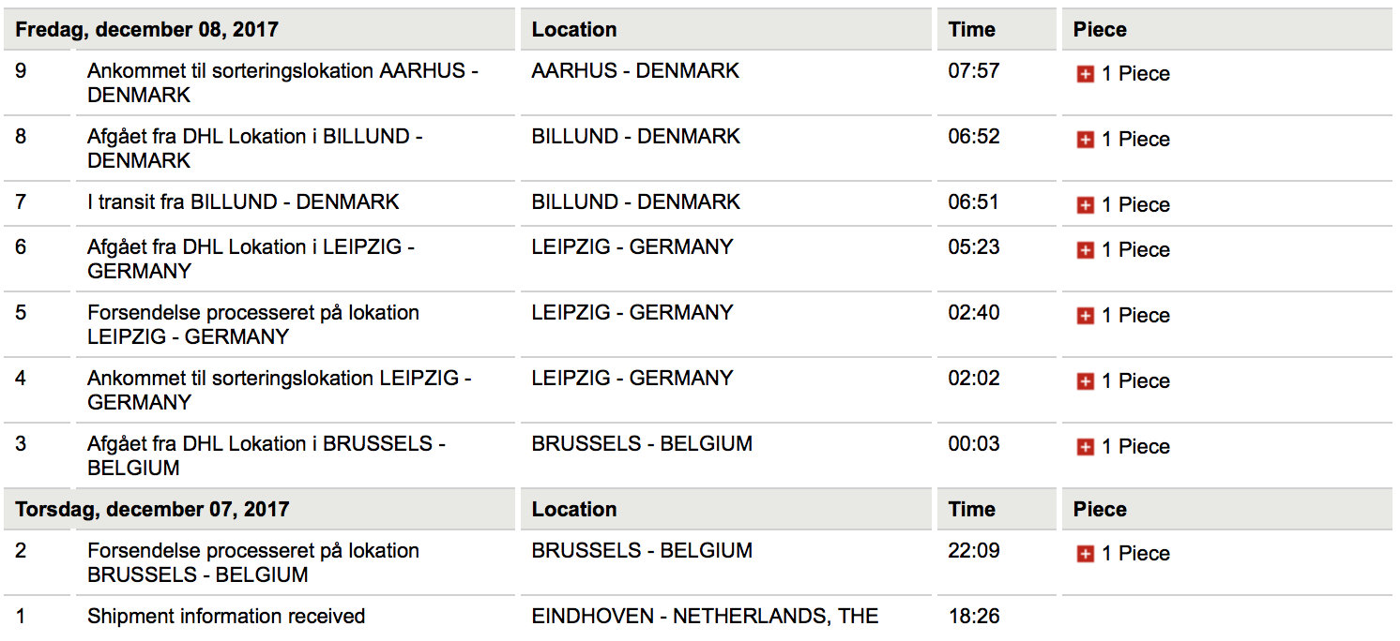Select 'Shipment information received' event text
The image size is (1400, 641).
226,616
